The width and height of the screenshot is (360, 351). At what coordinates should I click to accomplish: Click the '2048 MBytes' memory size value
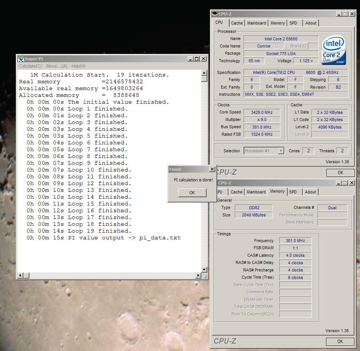pos(254,215)
